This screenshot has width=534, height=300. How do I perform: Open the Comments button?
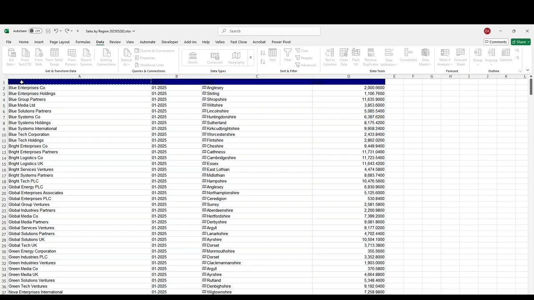coord(496,42)
